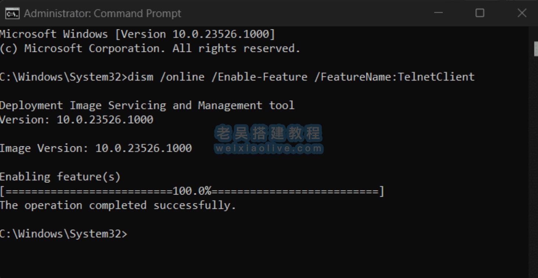Screen dimensions: 538x278
Task: Click the 100.0% progress bar line
Action: pyautogui.click(x=192, y=191)
